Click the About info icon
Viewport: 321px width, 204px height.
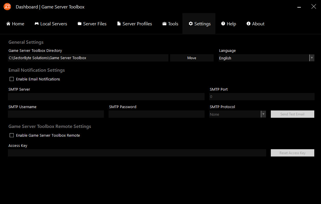(x=248, y=24)
